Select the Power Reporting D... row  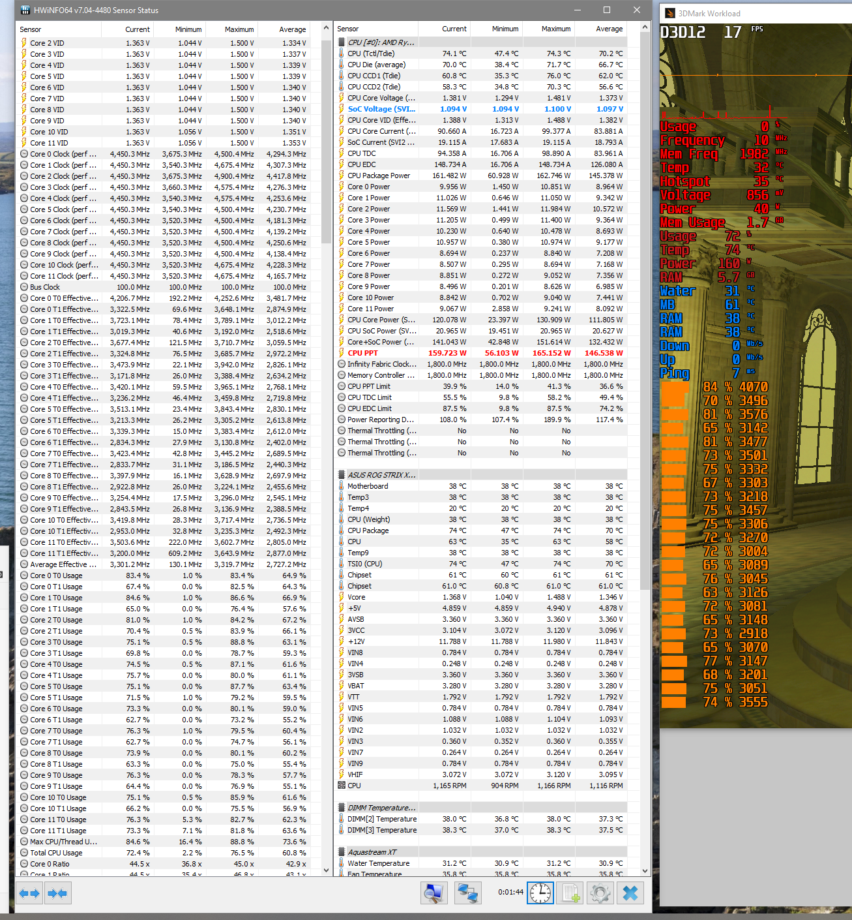[x=481, y=420]
